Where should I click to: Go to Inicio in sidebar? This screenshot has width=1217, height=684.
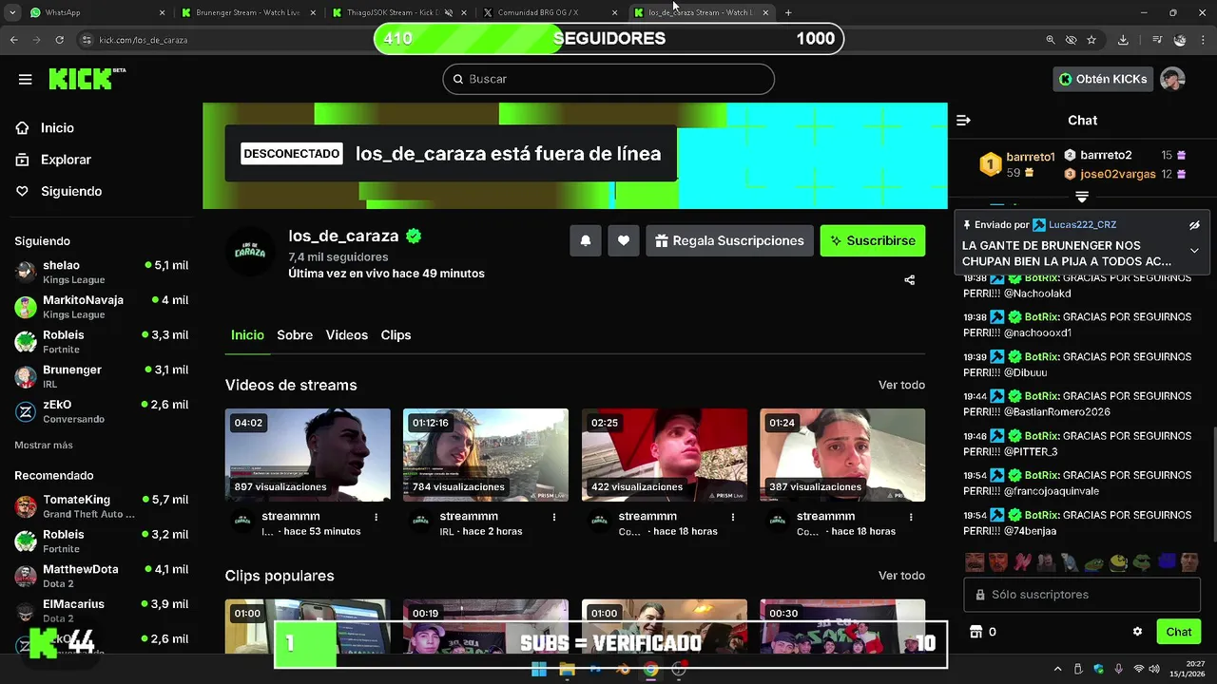57,127
